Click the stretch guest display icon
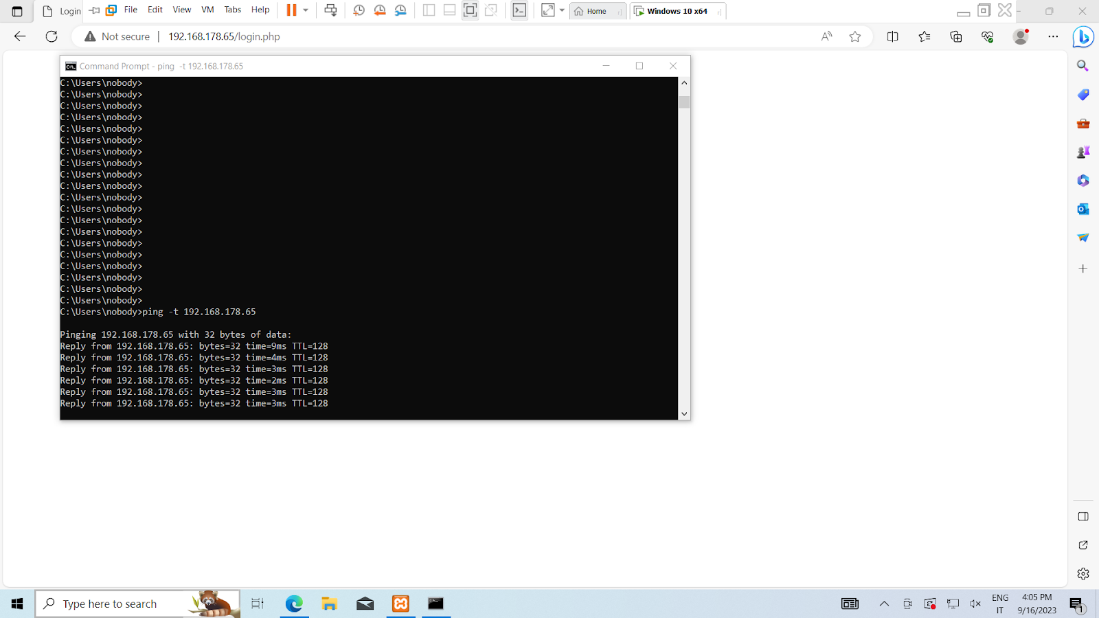 [x=547, y=10]
